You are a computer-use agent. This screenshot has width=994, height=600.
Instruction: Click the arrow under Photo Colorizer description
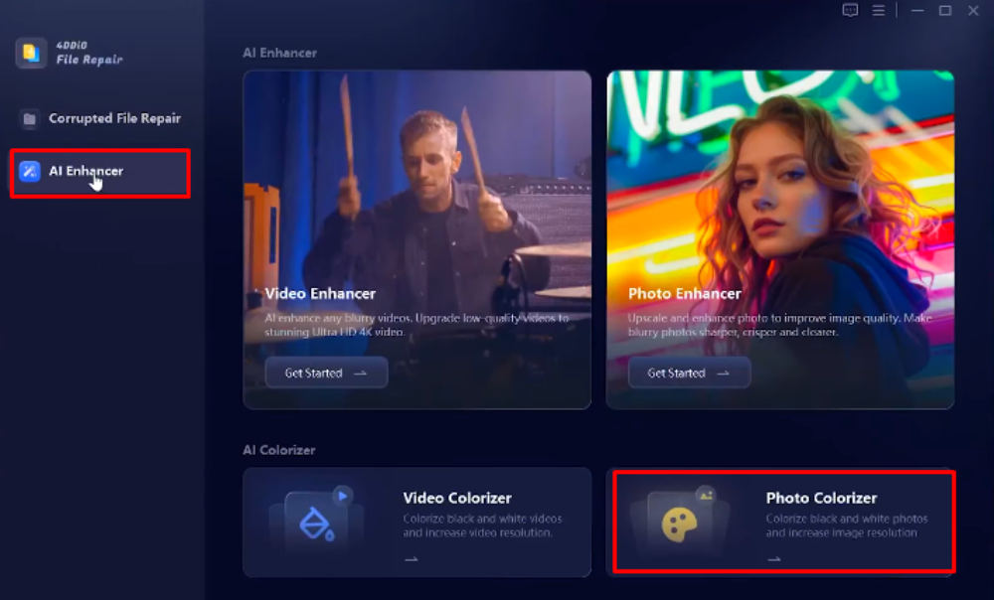click(774, 559)
